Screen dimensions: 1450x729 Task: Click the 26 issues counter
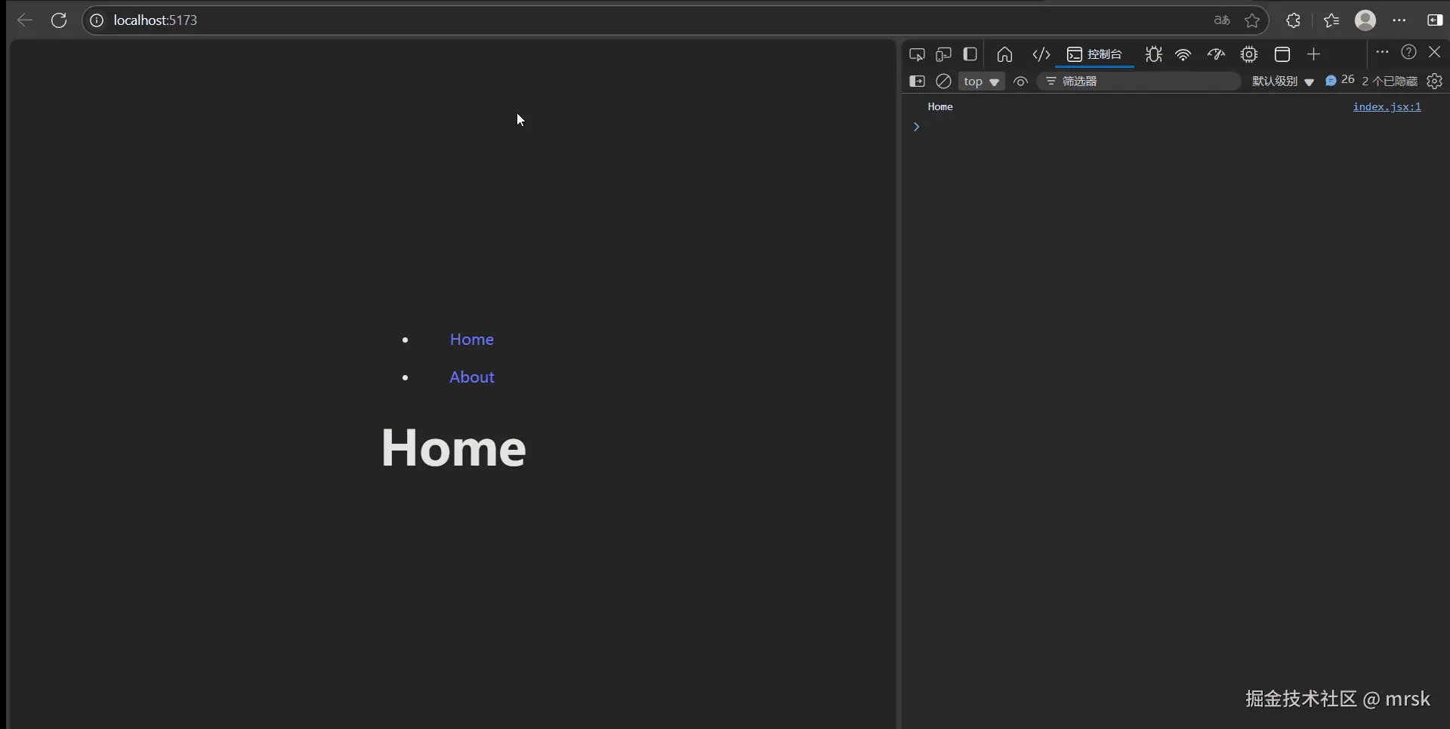1340,80
